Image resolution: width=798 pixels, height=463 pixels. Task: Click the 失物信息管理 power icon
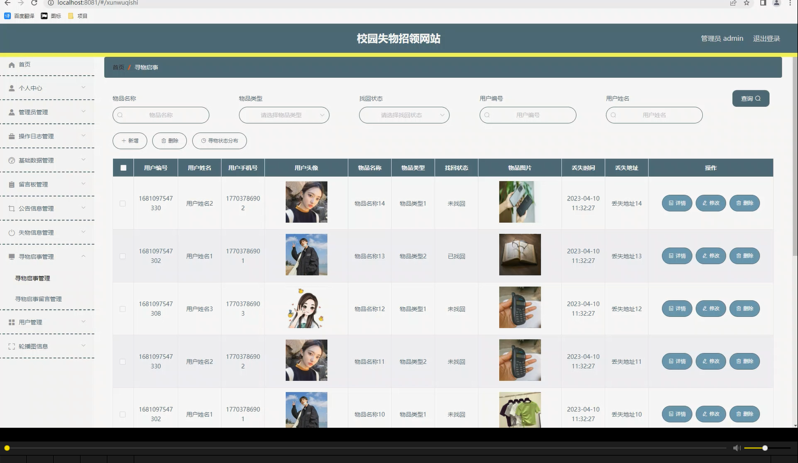12,233
